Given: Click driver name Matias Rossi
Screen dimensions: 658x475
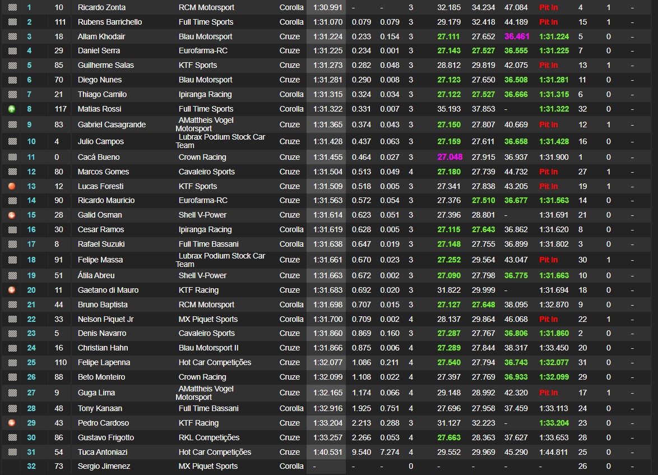Looking at the screenshot, I should (99, 109).
